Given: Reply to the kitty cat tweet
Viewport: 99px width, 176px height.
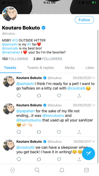Looking at the screenshot, I should click(x=19, y=96).
